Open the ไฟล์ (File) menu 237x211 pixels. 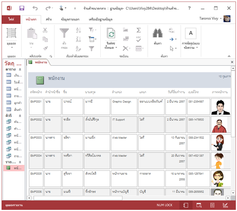[x=11, y=19]
